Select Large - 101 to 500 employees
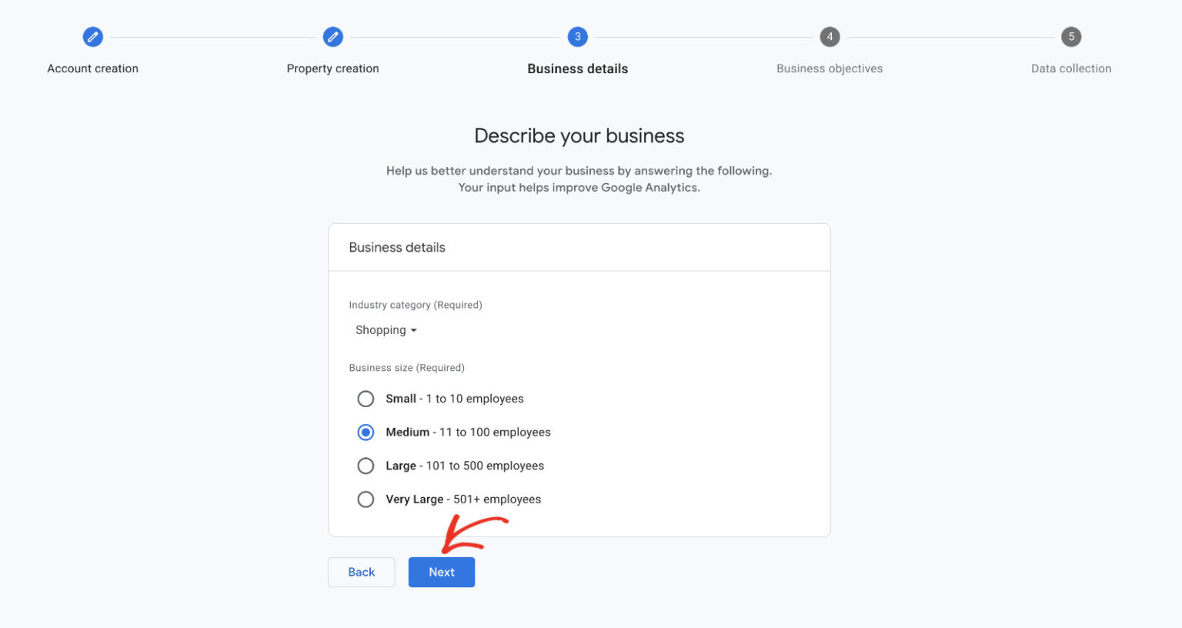This screenshot has height=628, width=1182. click(x=366, y=466)
